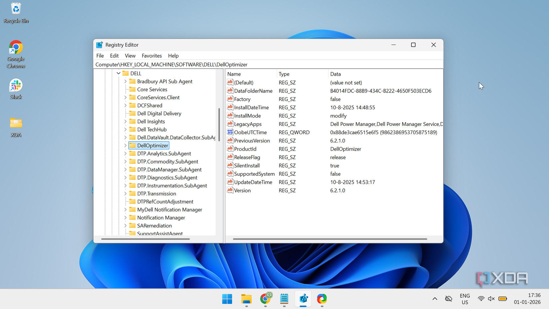Click the REG_QWORD icon beside OobeUTCTime
The image size is (549, 309).
coord(230,132)
